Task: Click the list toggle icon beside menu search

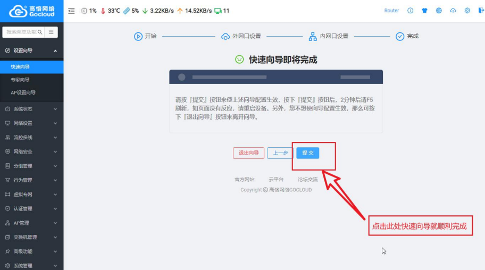Action: pos(51,32)
